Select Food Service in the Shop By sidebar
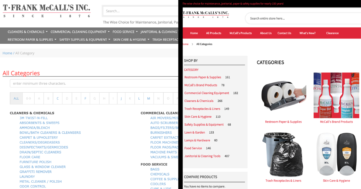Viewport: 361px width, 189px height. 193,148
